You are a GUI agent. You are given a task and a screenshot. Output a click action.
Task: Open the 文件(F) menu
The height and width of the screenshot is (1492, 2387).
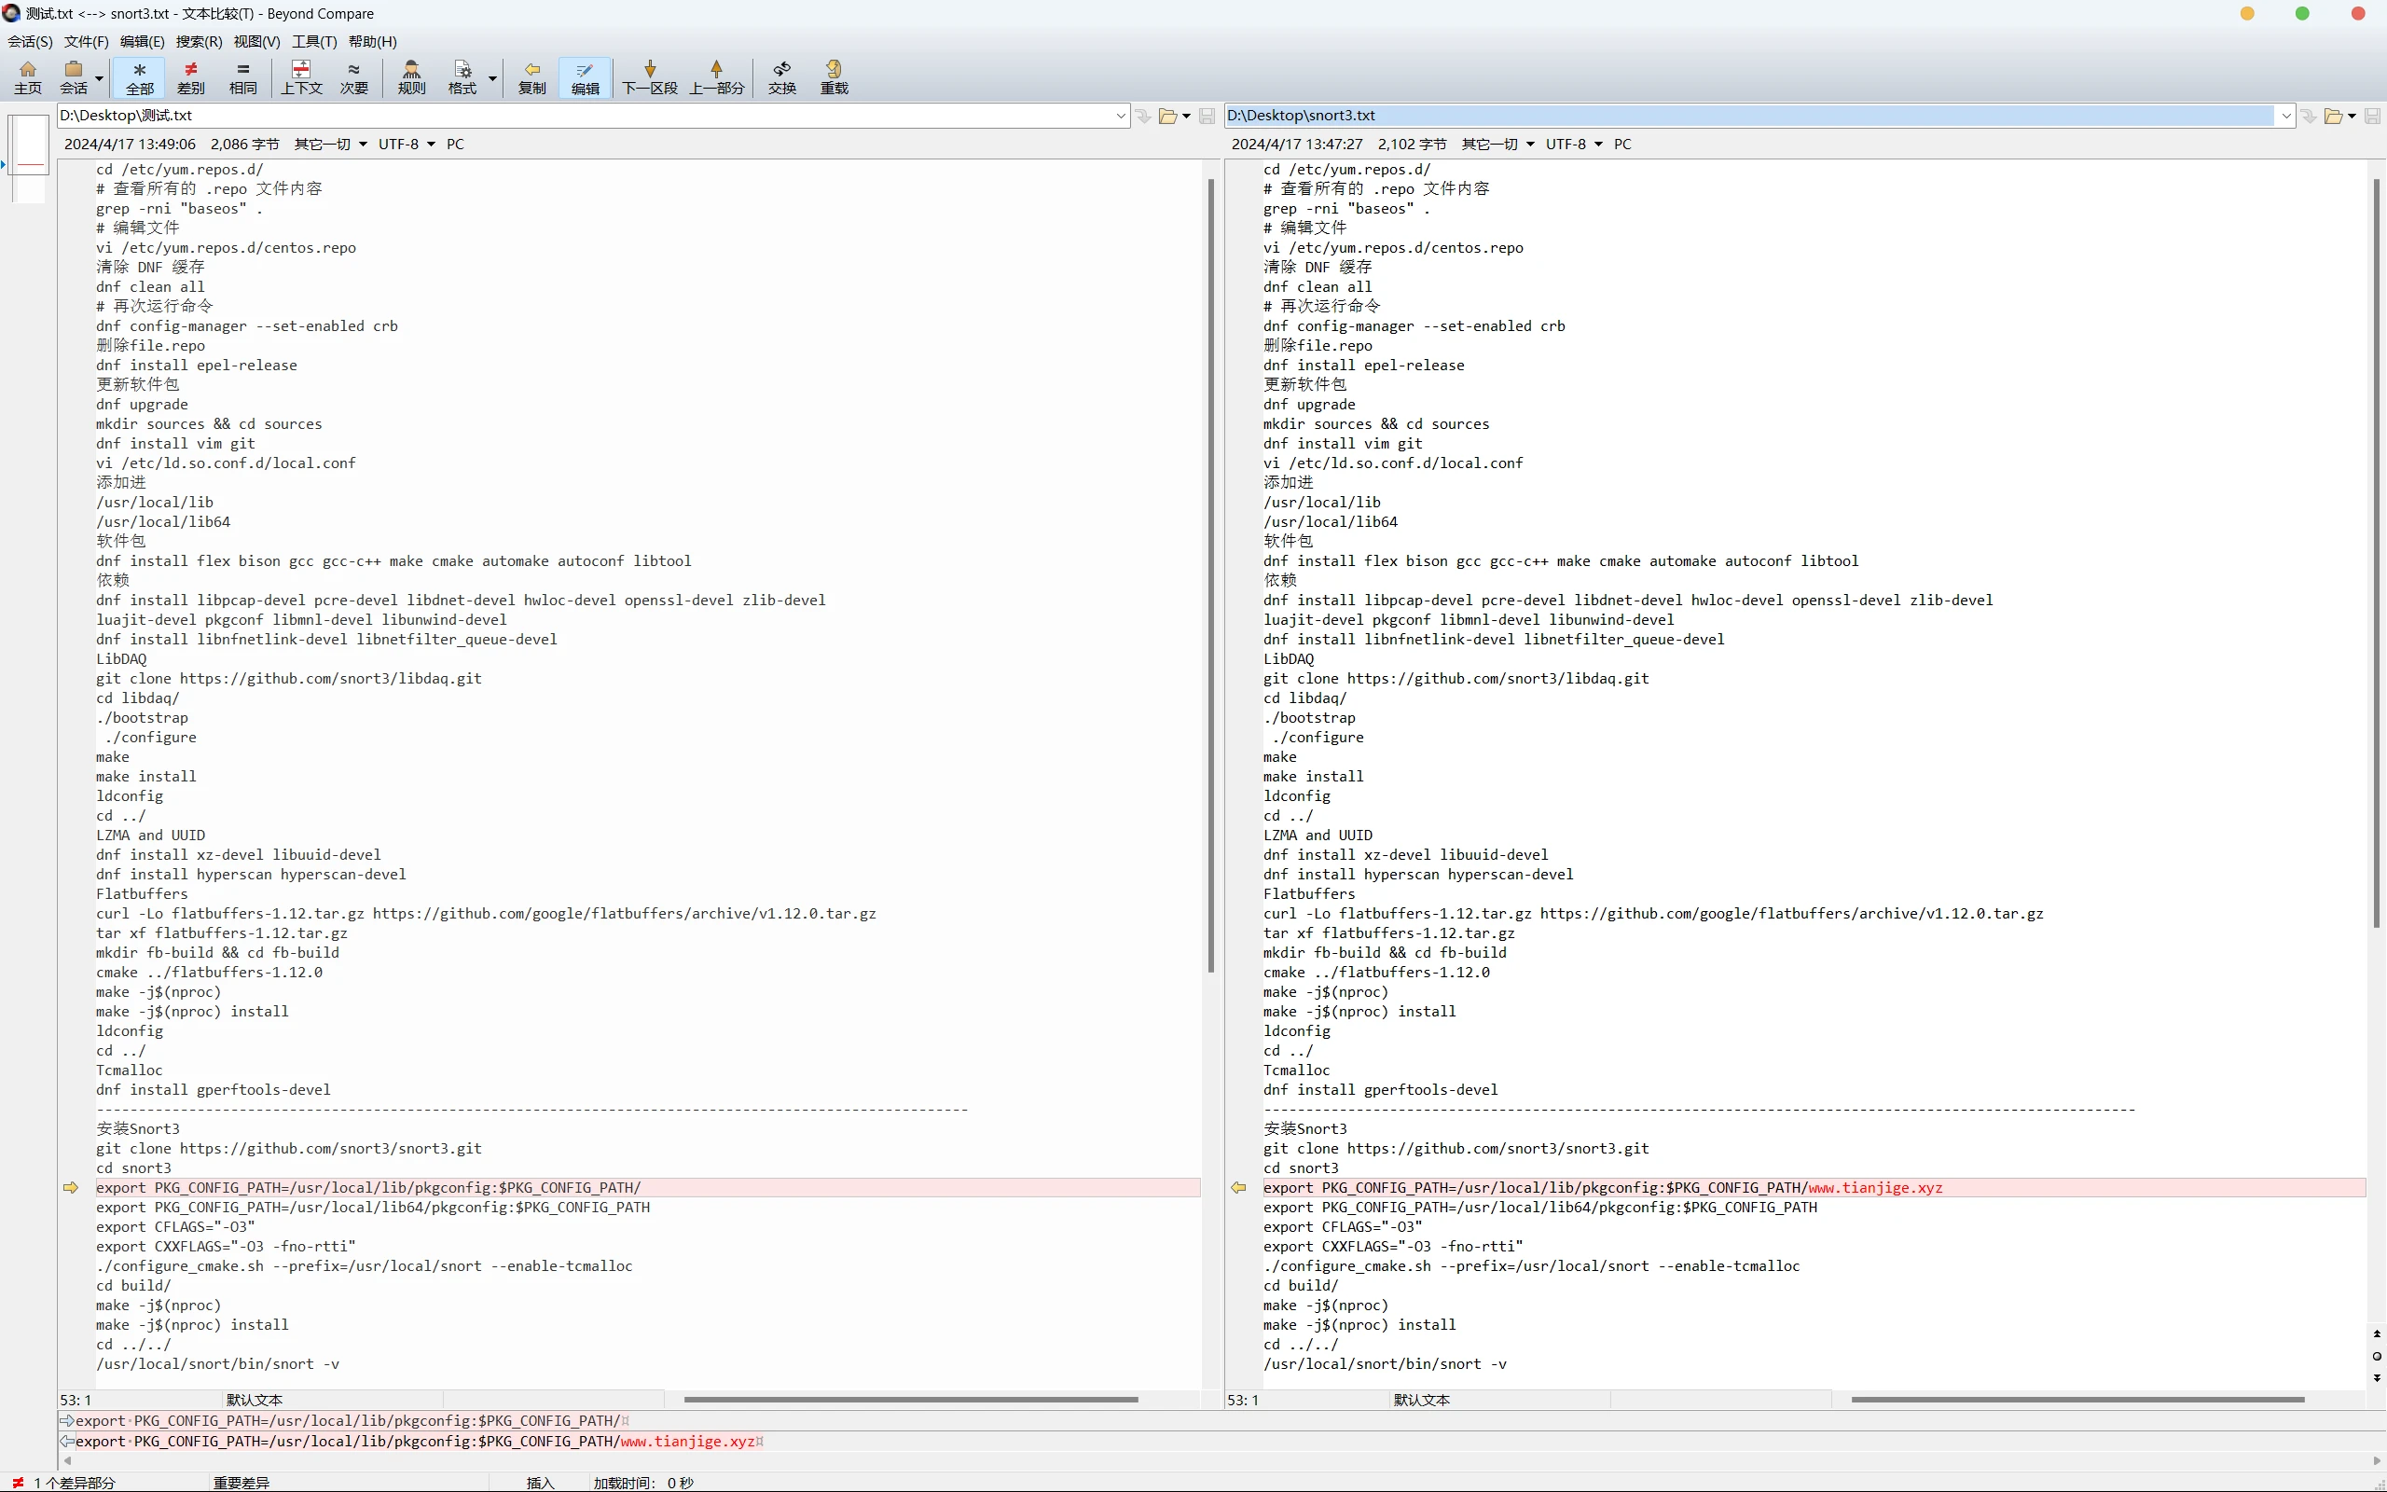coord(87,41)
